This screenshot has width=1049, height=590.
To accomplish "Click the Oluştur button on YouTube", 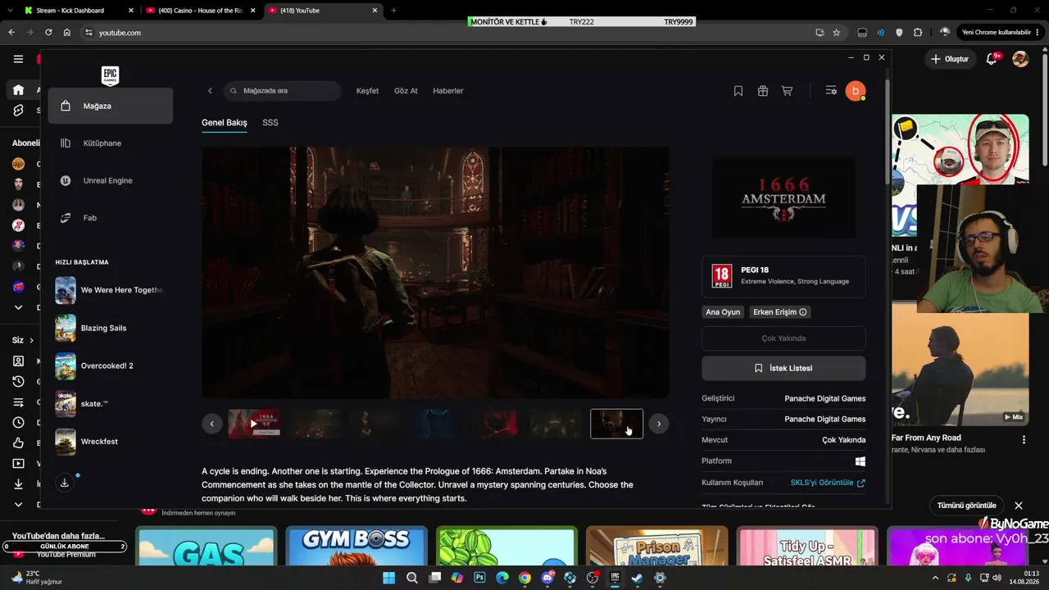I will tap(950, 59).
